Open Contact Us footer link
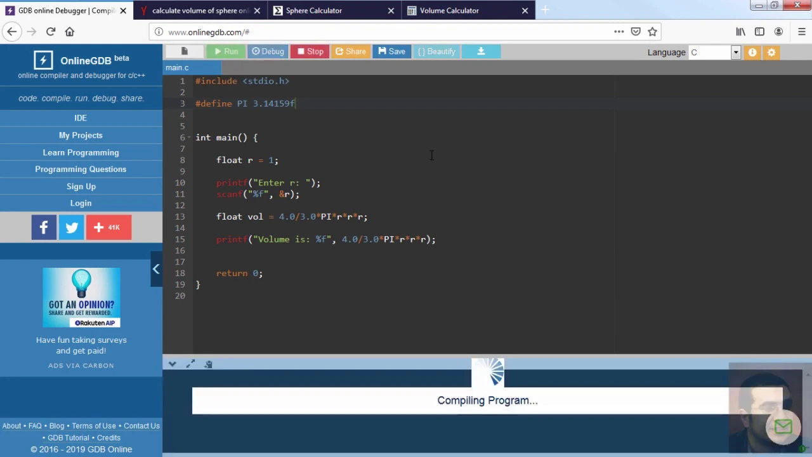The width and height of the screenshot is (812, 457). 141,426
